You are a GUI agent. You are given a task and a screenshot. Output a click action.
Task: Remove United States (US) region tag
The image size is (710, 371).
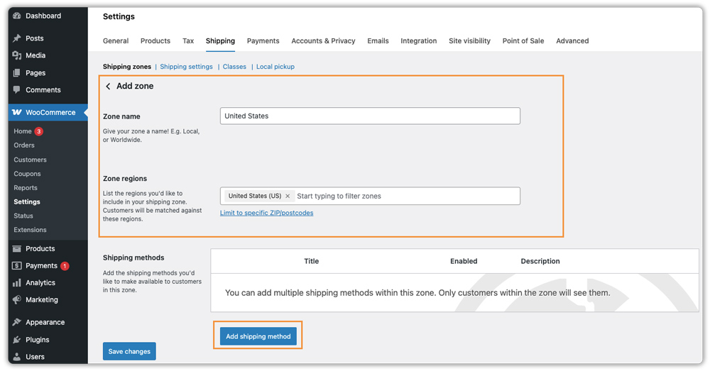pos(288,196)
